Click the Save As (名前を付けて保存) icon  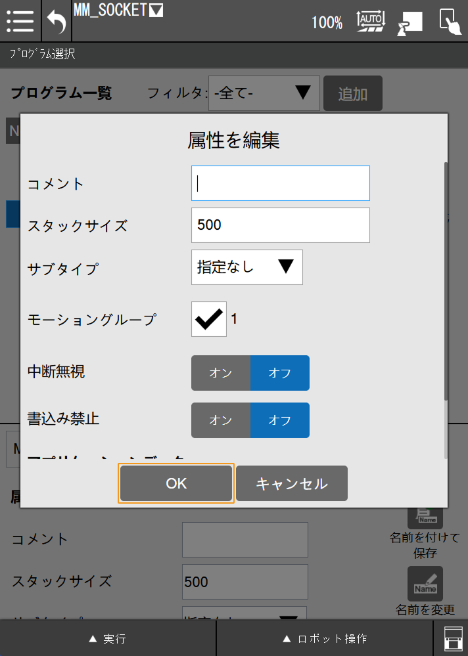(x=425, y=516)
